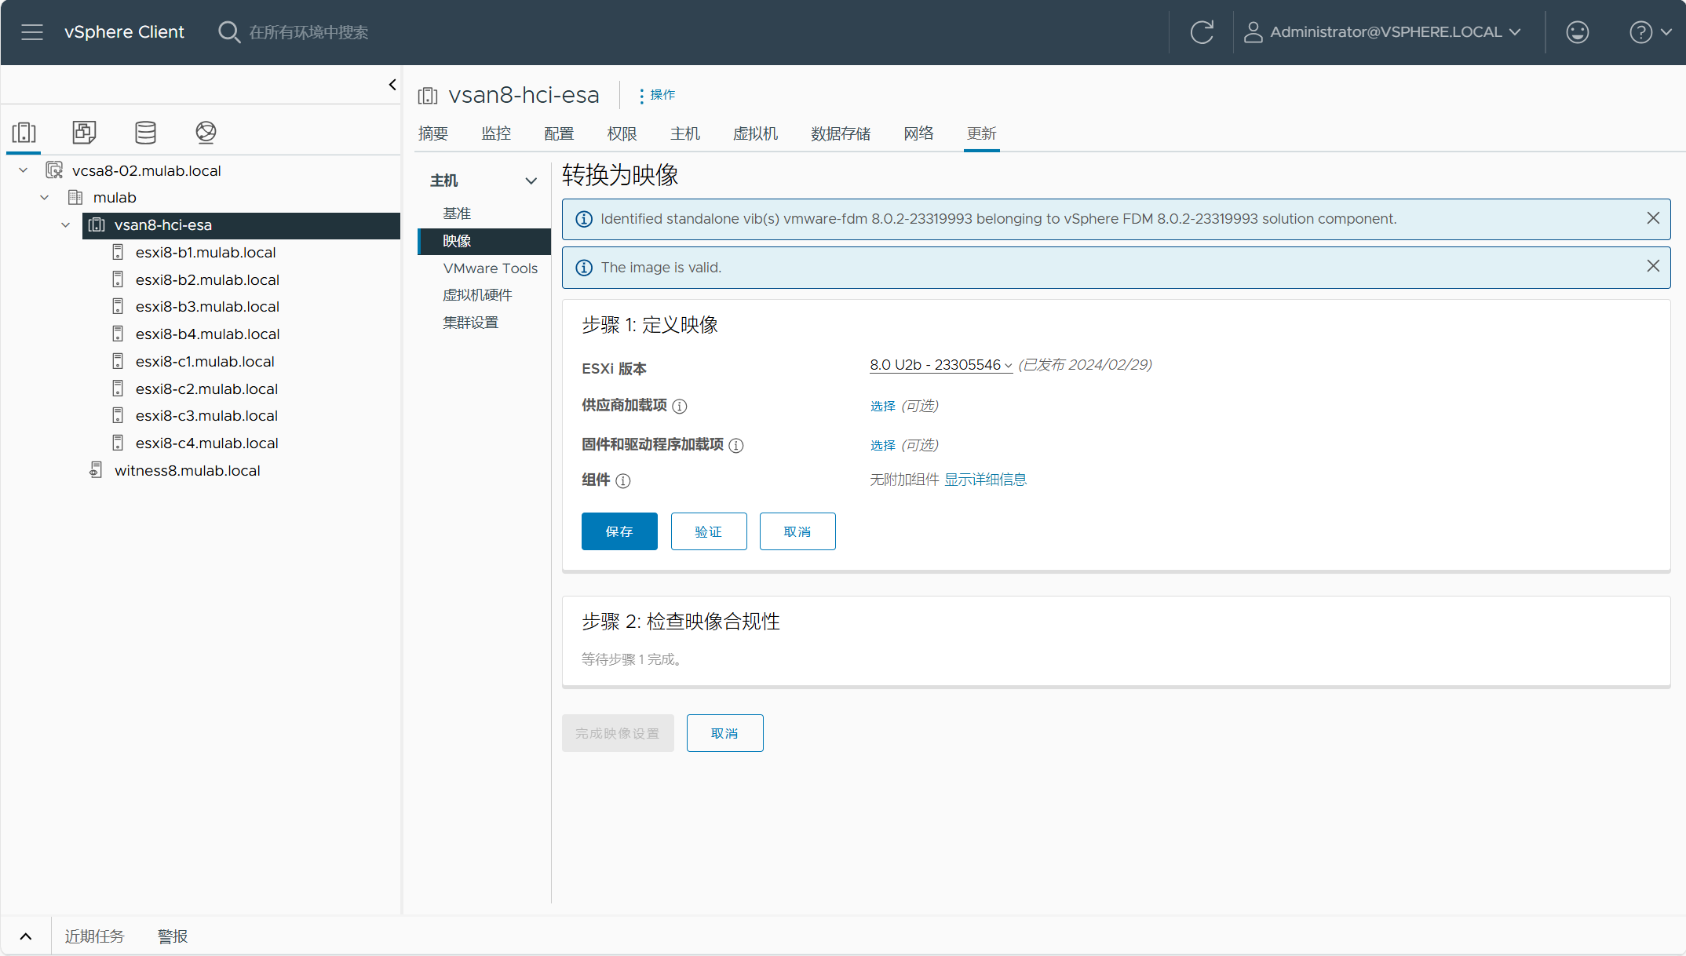Image resolution: width=1686 pixels, height=956 pixels.
Task: Open the 操作 actions menu
Action: 656,95
